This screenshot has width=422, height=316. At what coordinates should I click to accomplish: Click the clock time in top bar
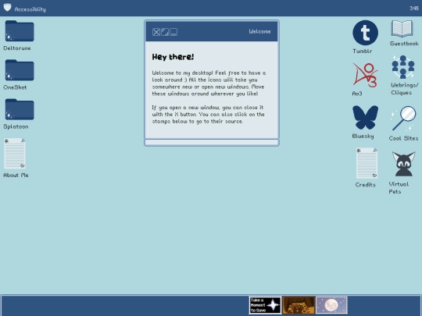click(x=414, y=9)
